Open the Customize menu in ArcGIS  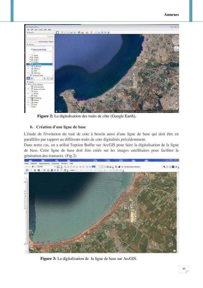(55, 163)
